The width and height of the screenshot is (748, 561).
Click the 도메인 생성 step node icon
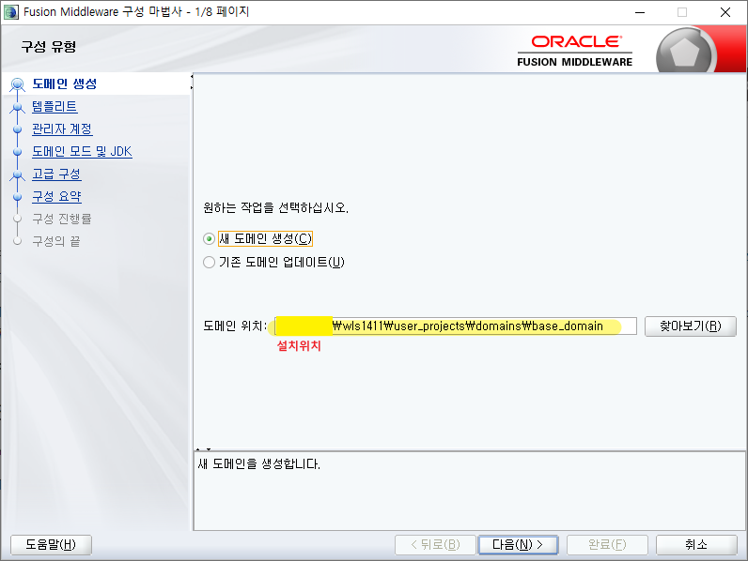pyautogui.click(x=18, y=84)
